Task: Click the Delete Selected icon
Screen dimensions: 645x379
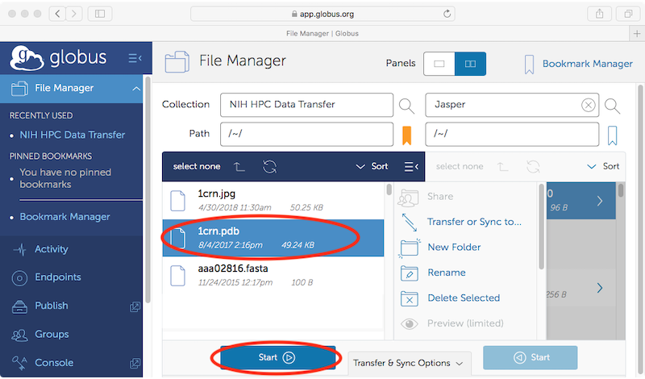Action: pyautogui.click(x=410, y=298)
